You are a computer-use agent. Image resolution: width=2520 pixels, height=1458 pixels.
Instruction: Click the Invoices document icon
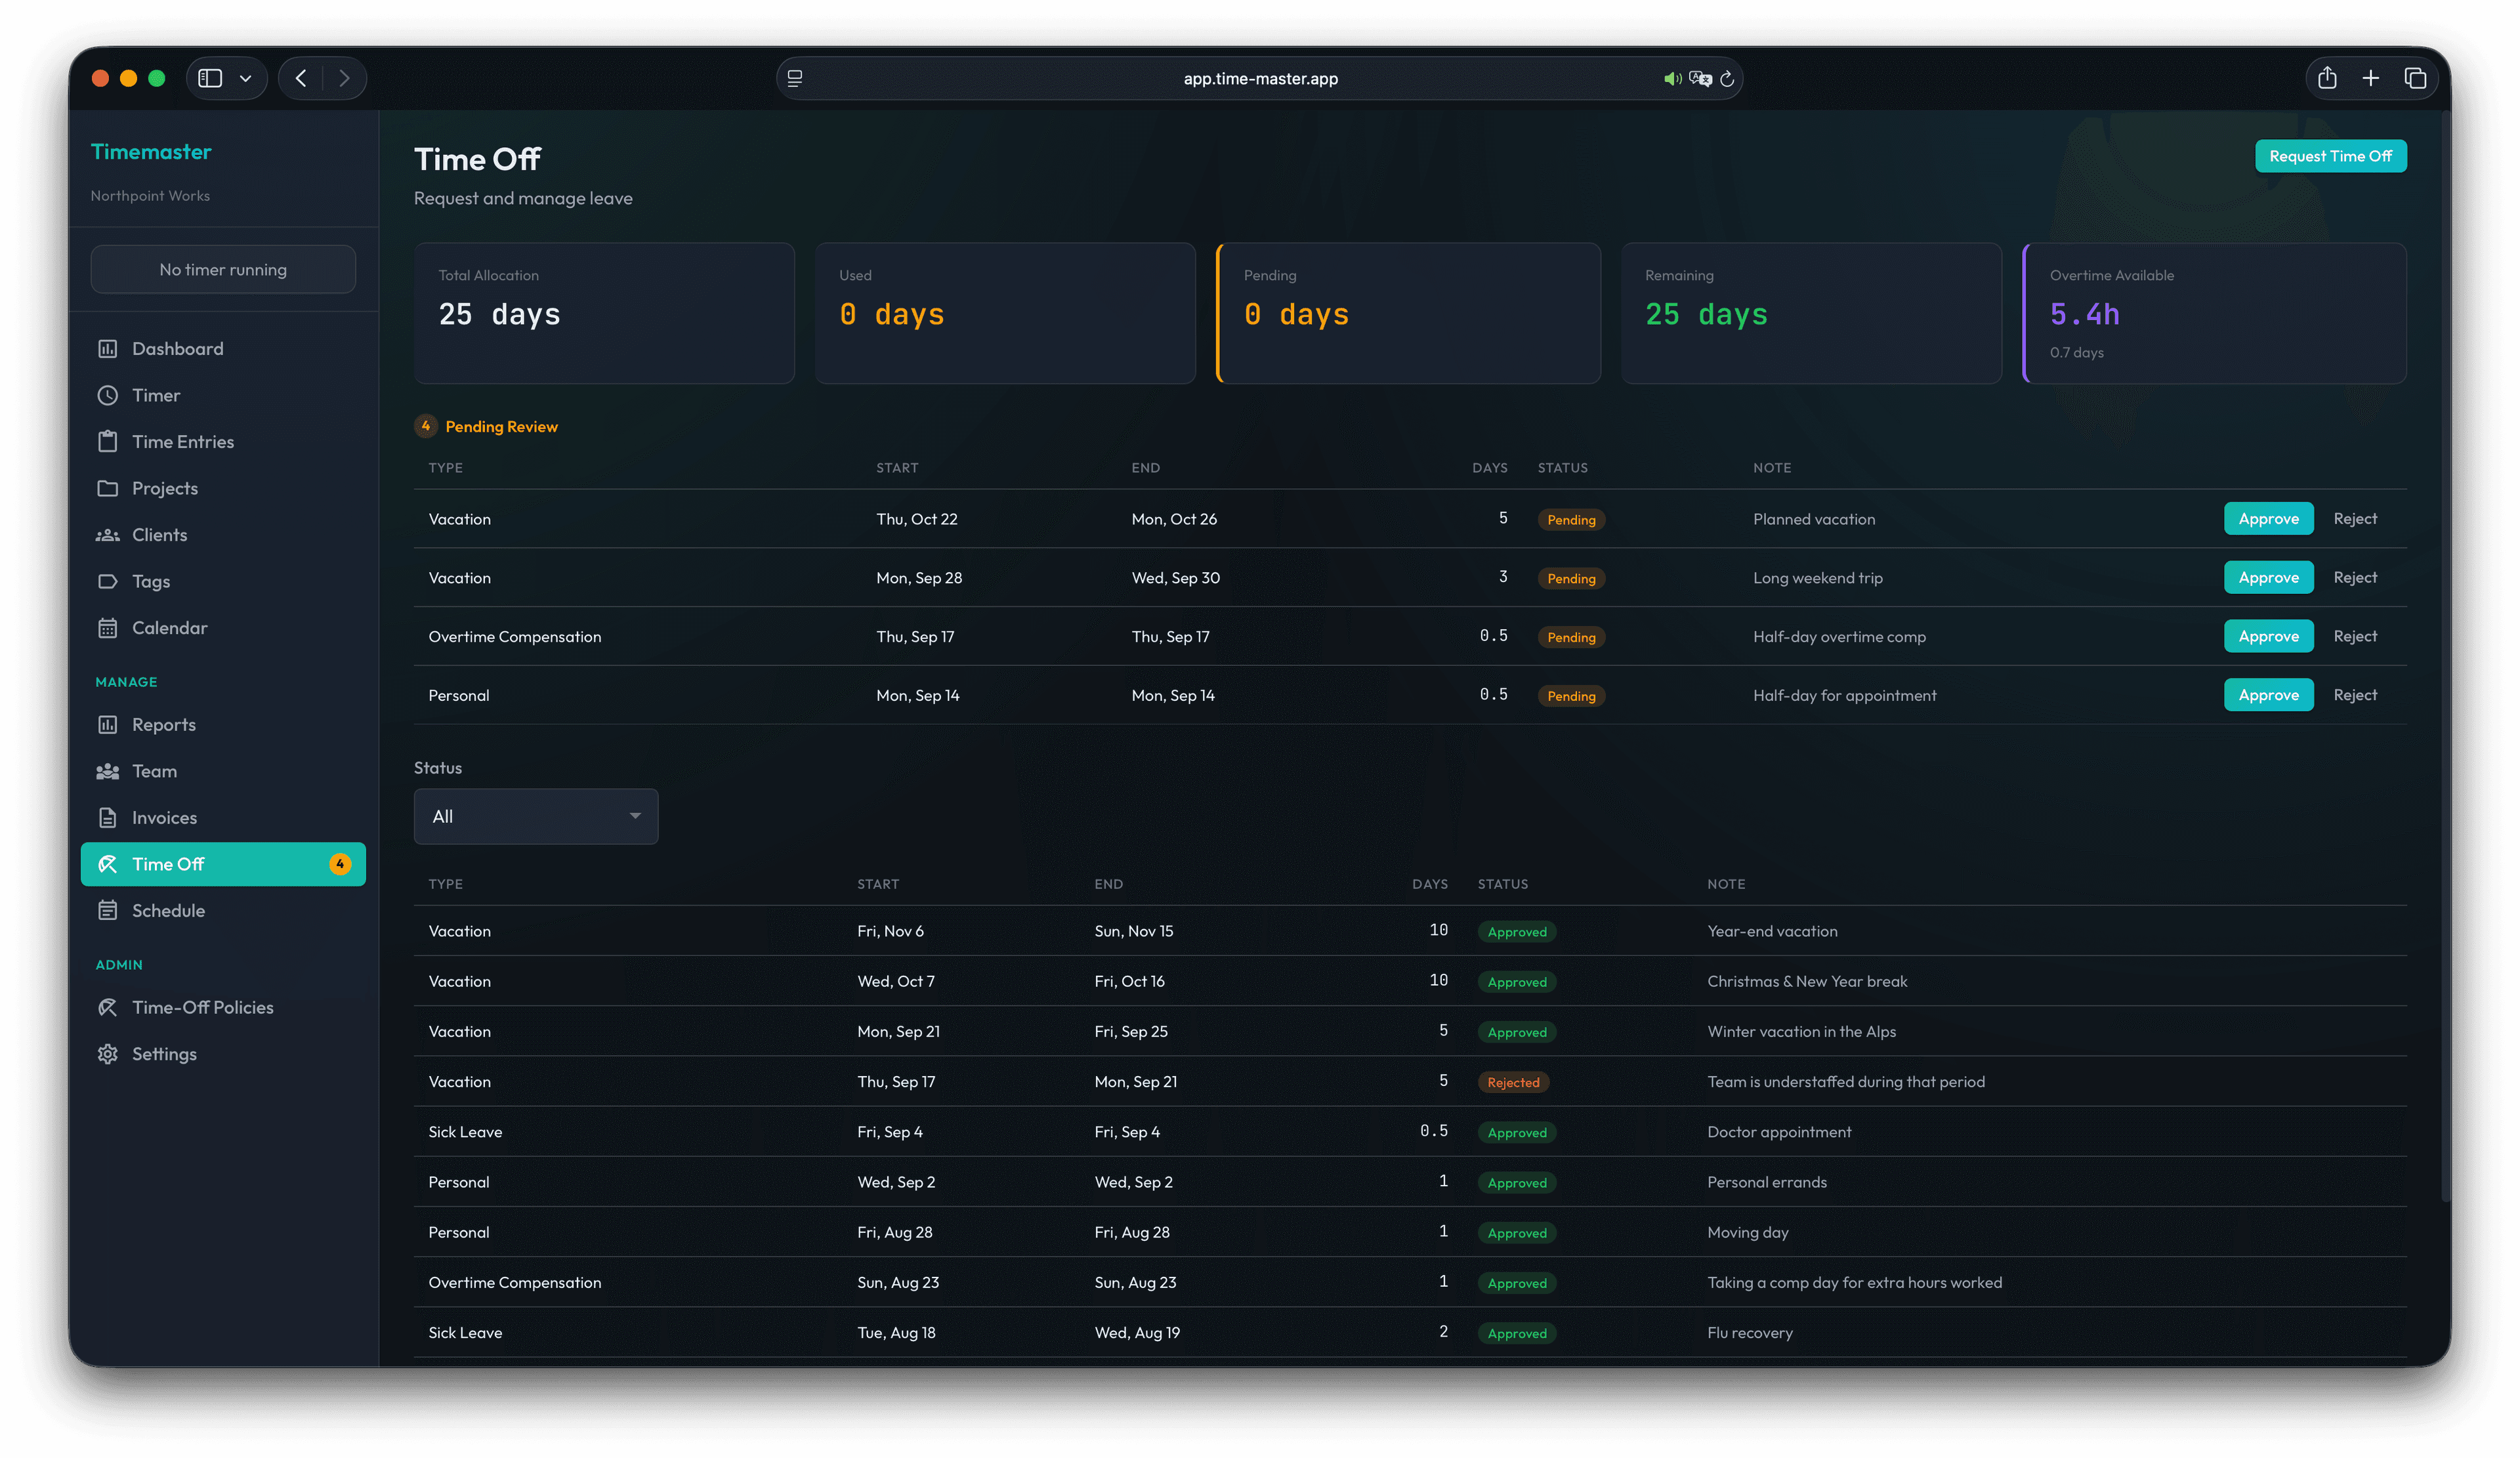point(107,818)
